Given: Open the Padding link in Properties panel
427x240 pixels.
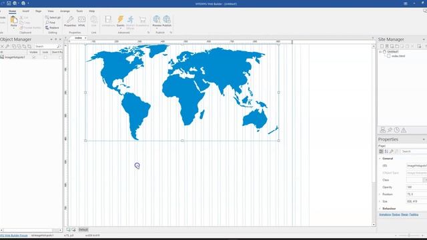Looking at the screenshot, I should [x=414, y=215].
